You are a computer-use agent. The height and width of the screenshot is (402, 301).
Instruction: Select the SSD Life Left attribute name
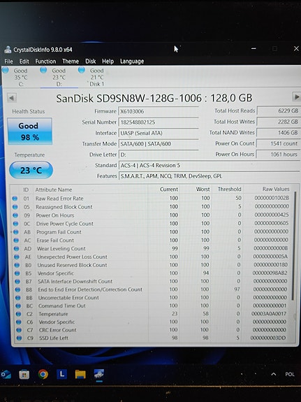coord(54,338)
